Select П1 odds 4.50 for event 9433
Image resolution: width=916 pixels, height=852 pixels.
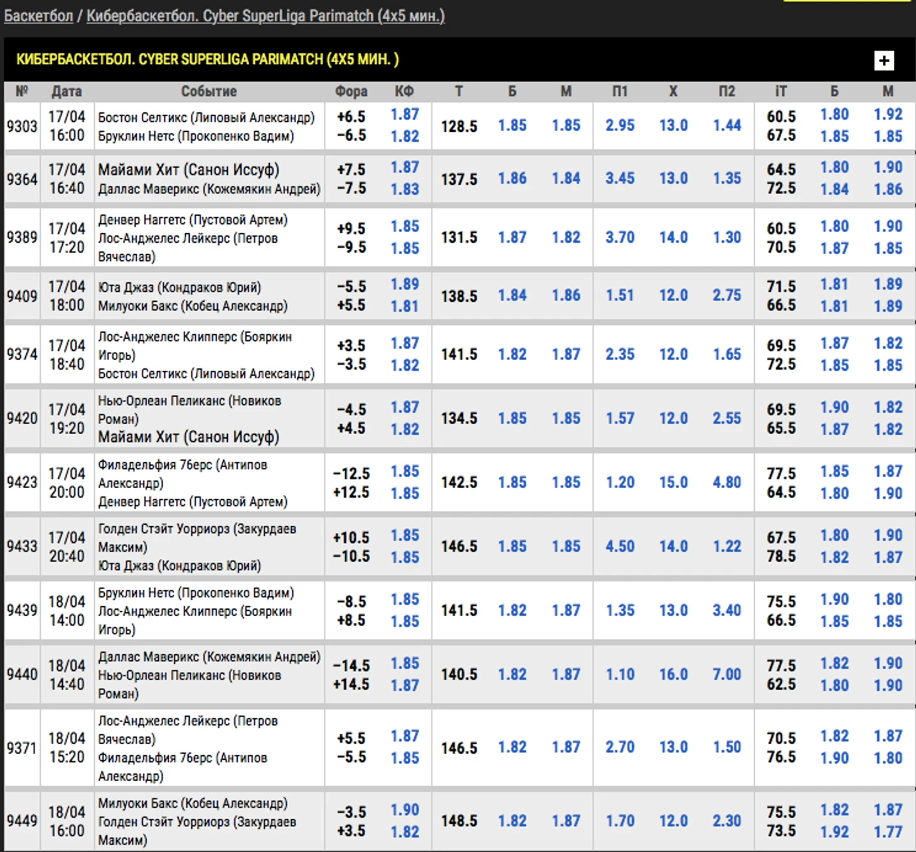[x=620, y=546]
